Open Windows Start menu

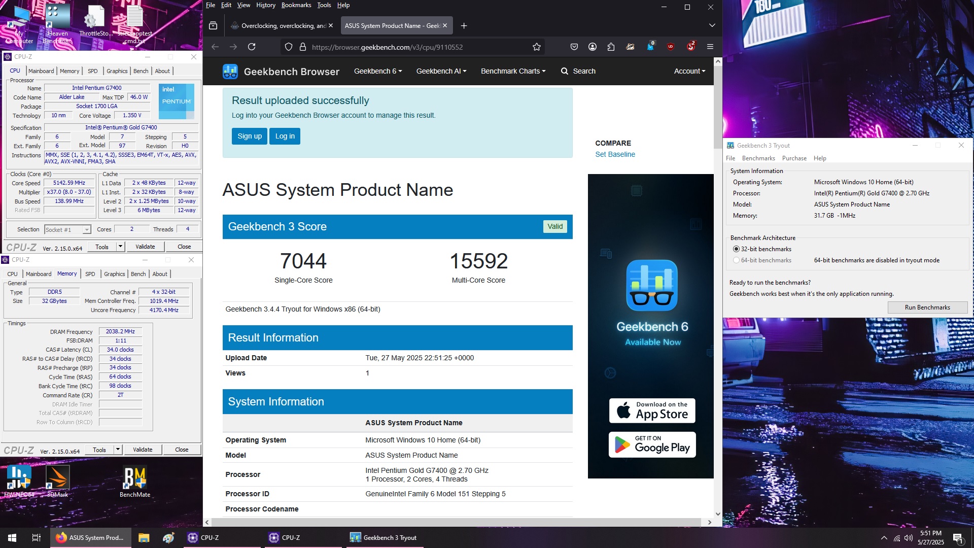point(12,538)
